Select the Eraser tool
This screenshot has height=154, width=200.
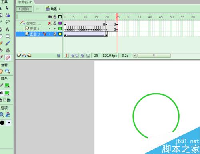[x=8, y=58]
